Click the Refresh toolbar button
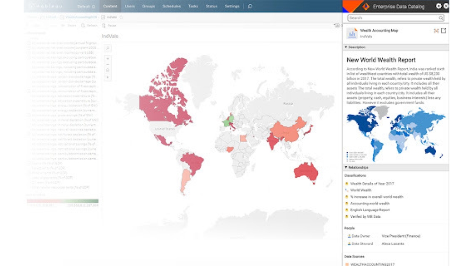Viewport: 473px width, 266px height. pos(89,26)
